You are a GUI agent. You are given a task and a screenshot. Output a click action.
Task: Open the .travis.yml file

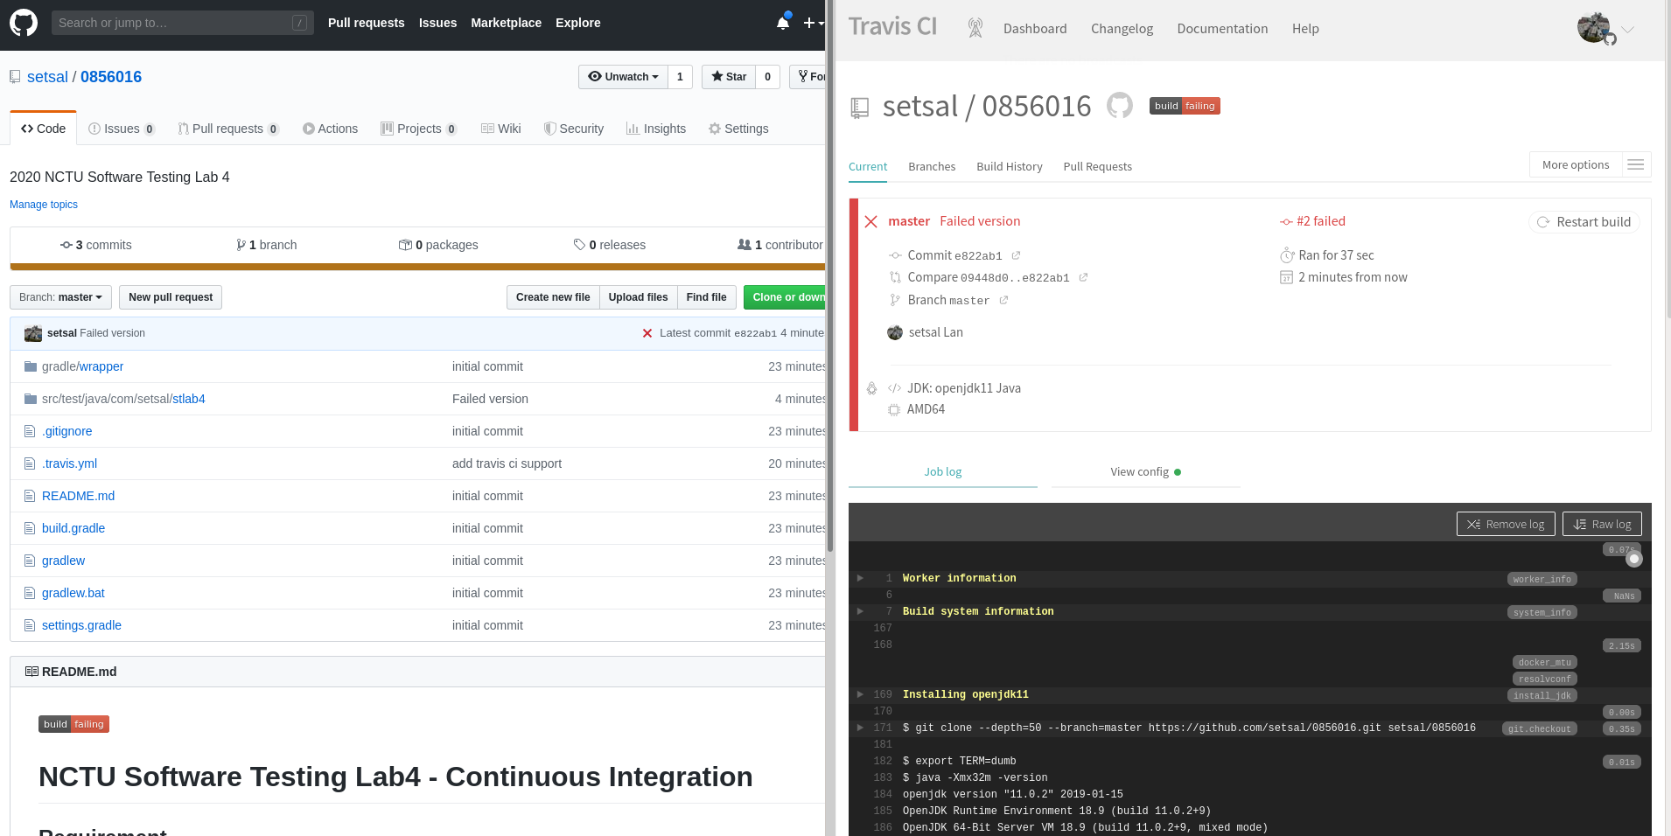coord(69,463)
